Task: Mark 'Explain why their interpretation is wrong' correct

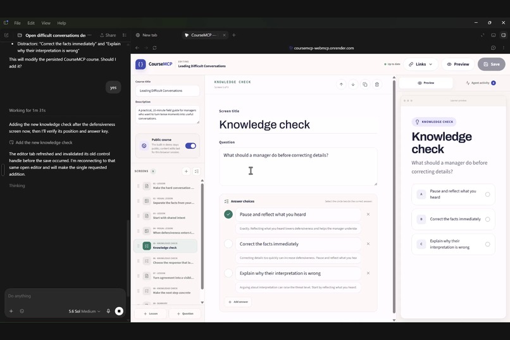Action: (228, 274)
